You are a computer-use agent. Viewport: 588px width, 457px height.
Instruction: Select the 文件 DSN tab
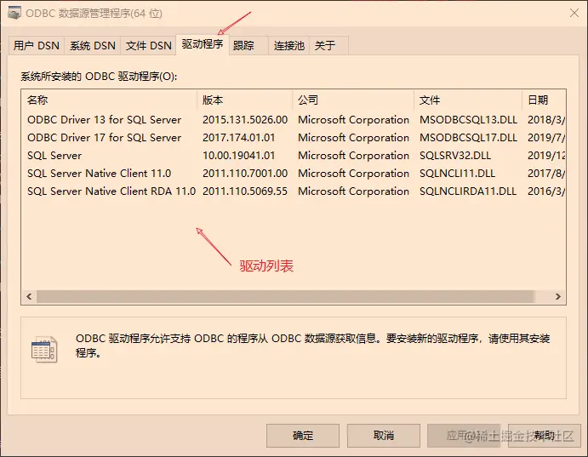(148, 46)
